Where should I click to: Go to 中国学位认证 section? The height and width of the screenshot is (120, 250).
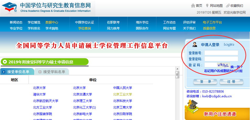[84, 22]
